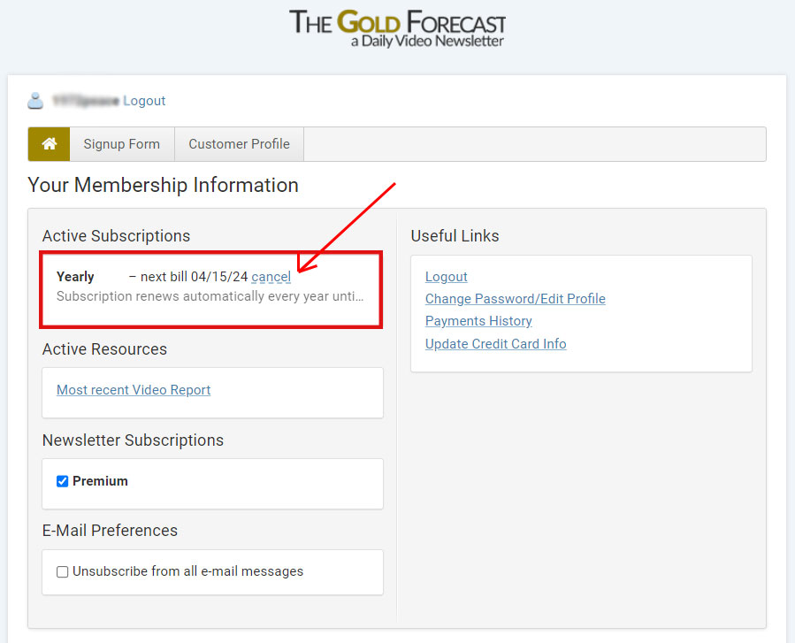The height and width of the screenshot is (643, 795).
Task: Open Change Password/Edit Profile
Action: click(515, 299)
